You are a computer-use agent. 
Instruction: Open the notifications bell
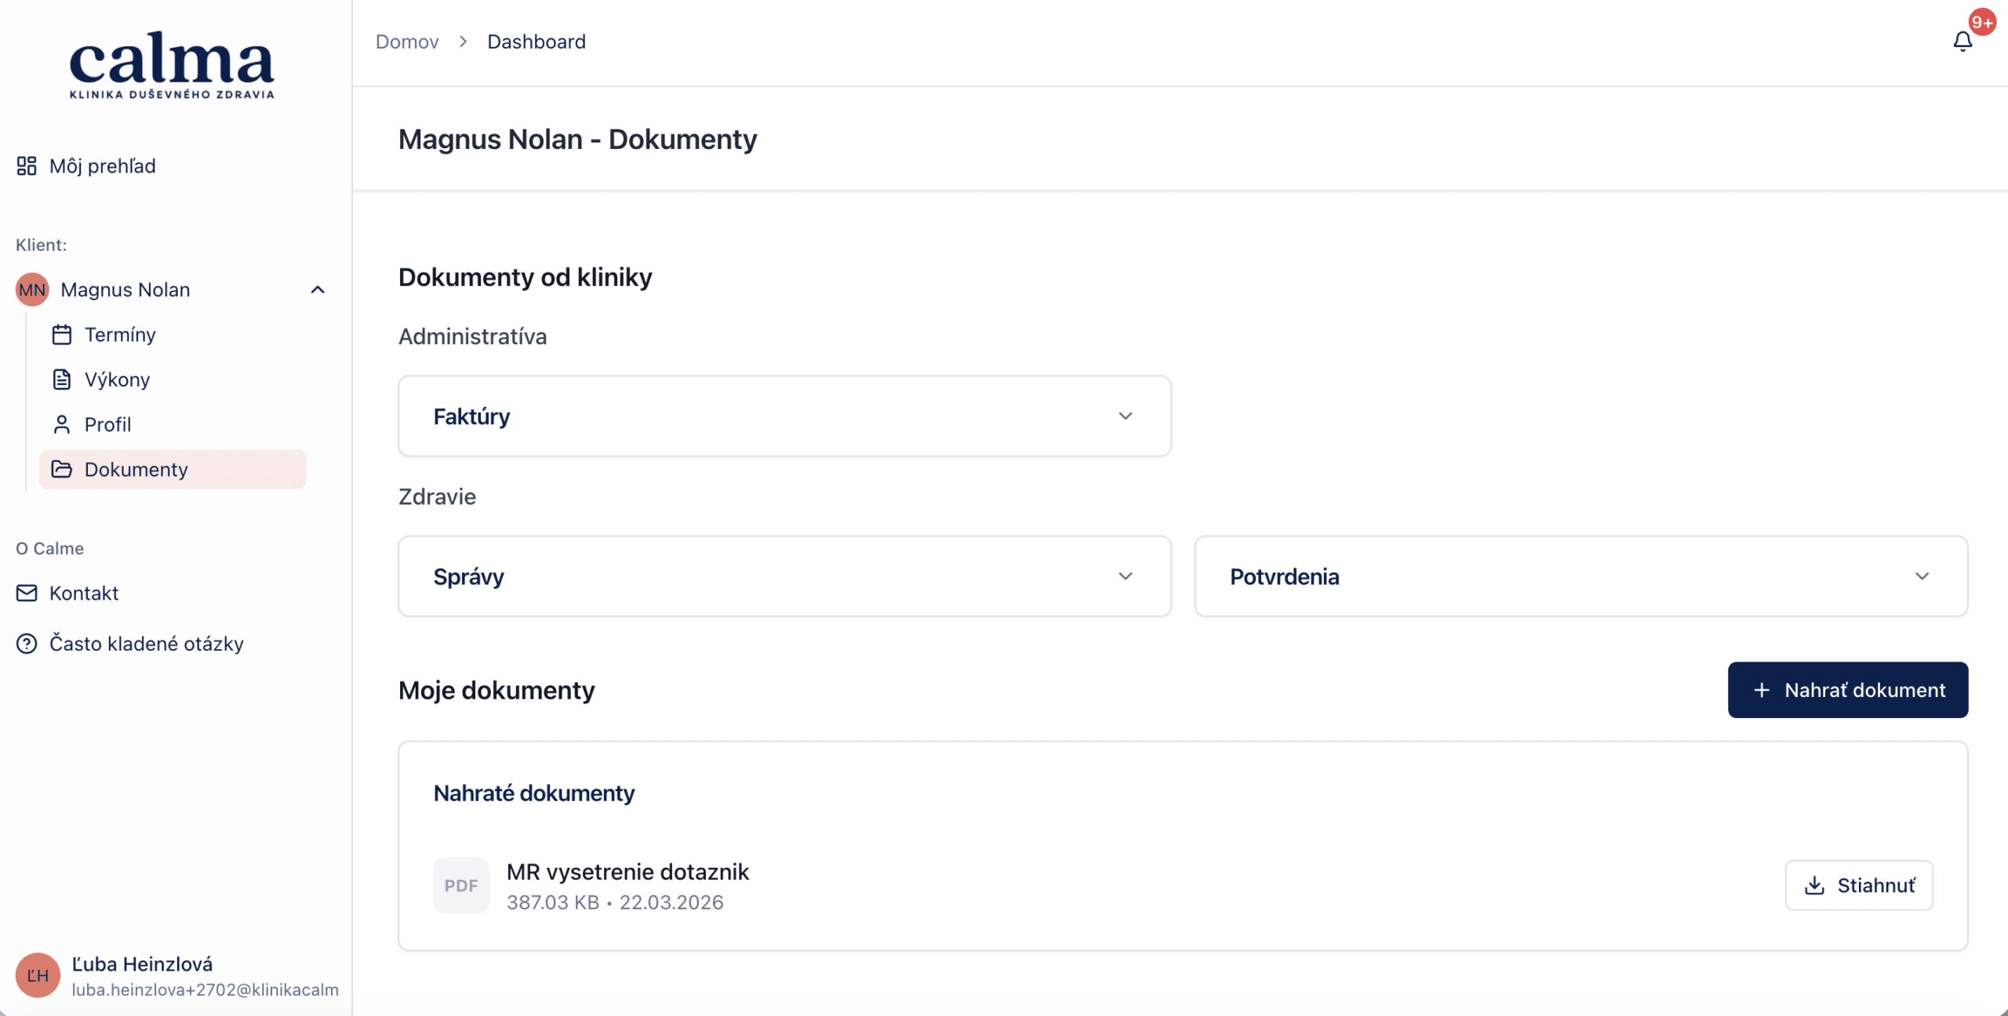click(1962, 42)
